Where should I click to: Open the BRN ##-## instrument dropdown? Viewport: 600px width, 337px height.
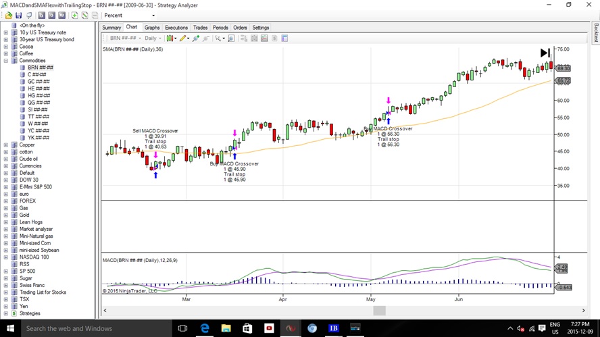coord(125,38)
